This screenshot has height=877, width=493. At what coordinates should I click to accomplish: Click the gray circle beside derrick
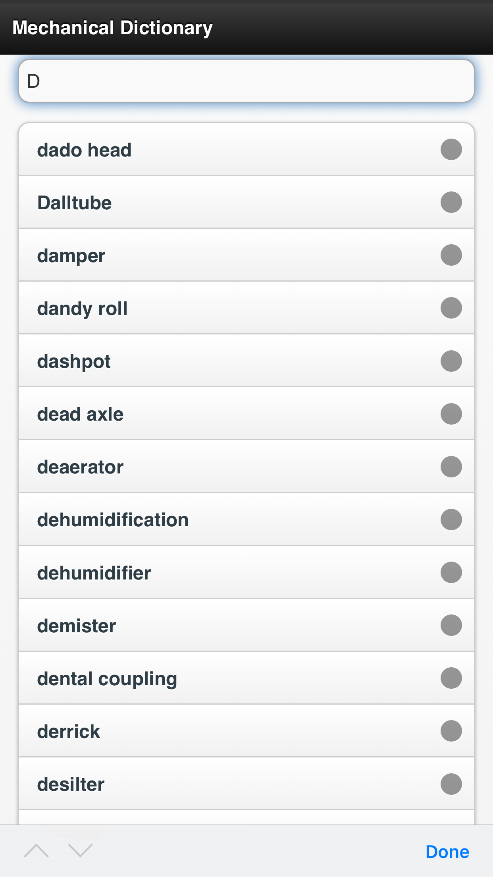[451, 731]
